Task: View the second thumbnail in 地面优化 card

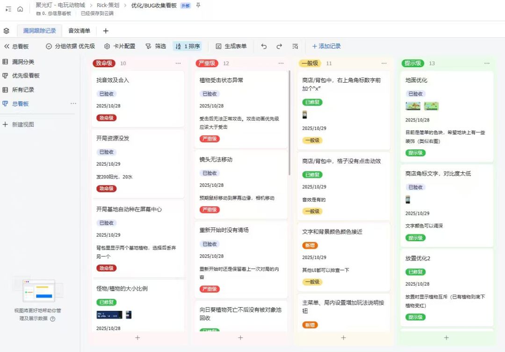Action: click(431, 106)
